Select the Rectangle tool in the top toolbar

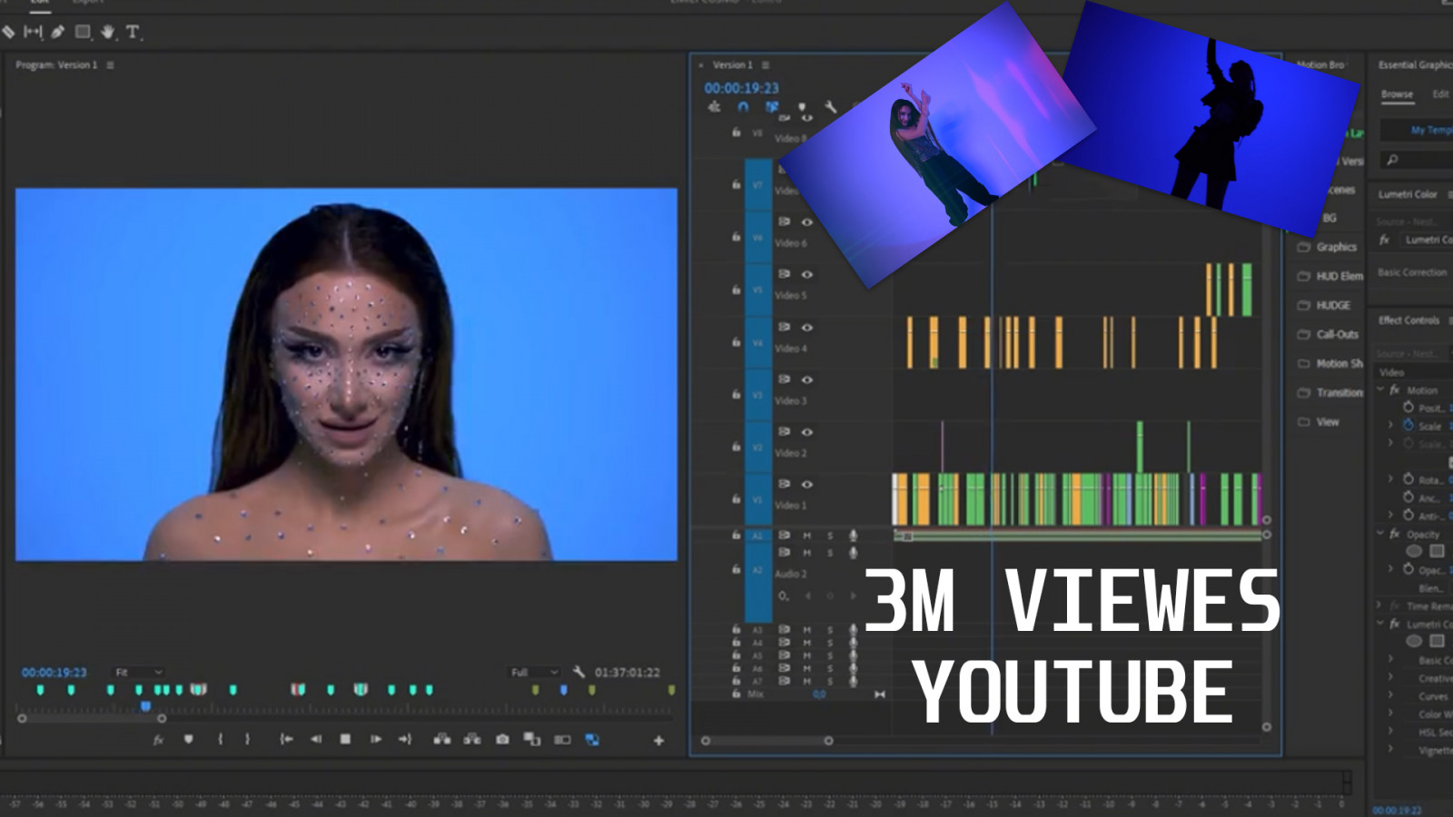coord(83,32)
